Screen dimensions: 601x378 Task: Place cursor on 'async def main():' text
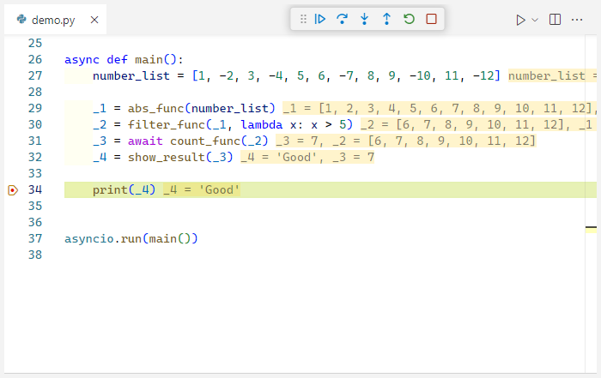coord(124,60)
